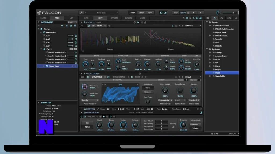Screen dimensions: 275x154
Task: Select Octaves smoothing button
Action: 148,92
